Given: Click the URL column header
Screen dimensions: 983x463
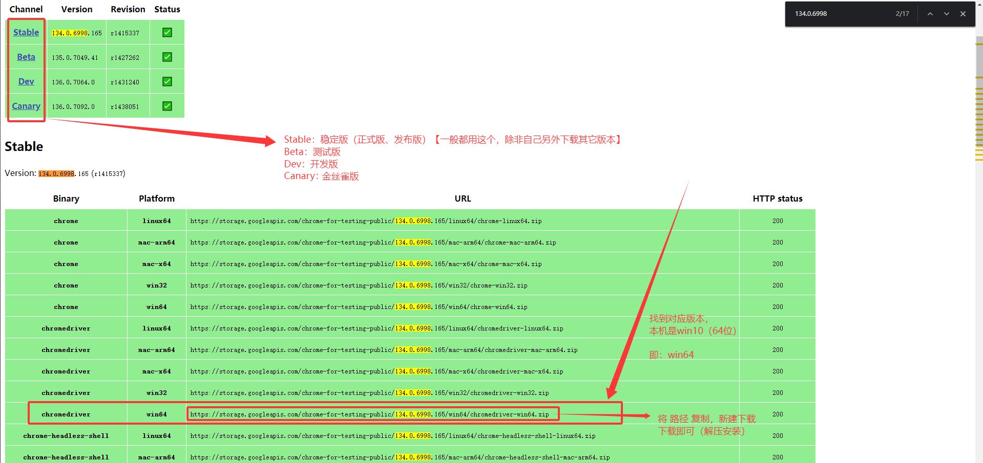Looking at the screenshot, I should point(463,199).
